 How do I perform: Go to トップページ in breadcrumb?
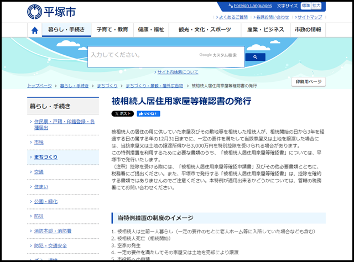(x=39, y=86)
